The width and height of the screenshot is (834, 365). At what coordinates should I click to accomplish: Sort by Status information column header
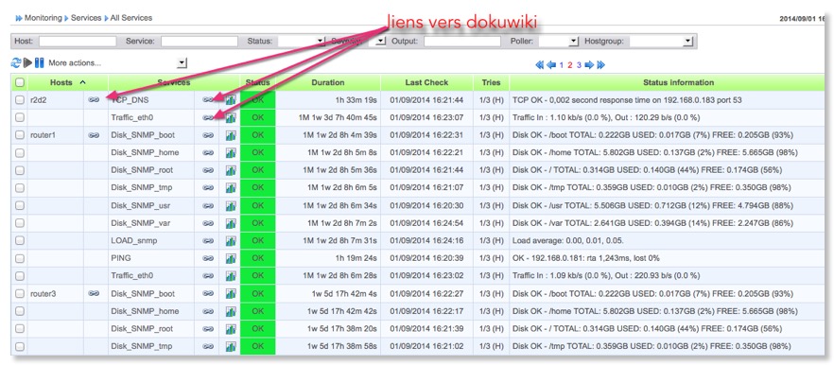[678, 82]
